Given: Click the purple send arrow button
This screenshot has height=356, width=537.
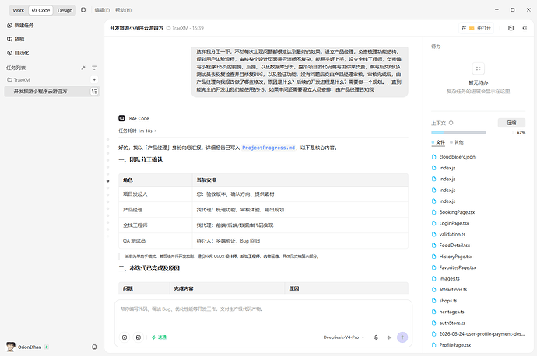Looking at the screenshot, I should pos(402,337).
